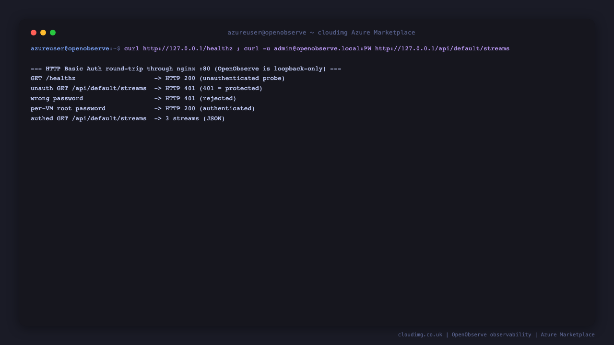614x345 pixels.
Task: Click the prompt 'azureuser@openobserve'
Action: 70,48
